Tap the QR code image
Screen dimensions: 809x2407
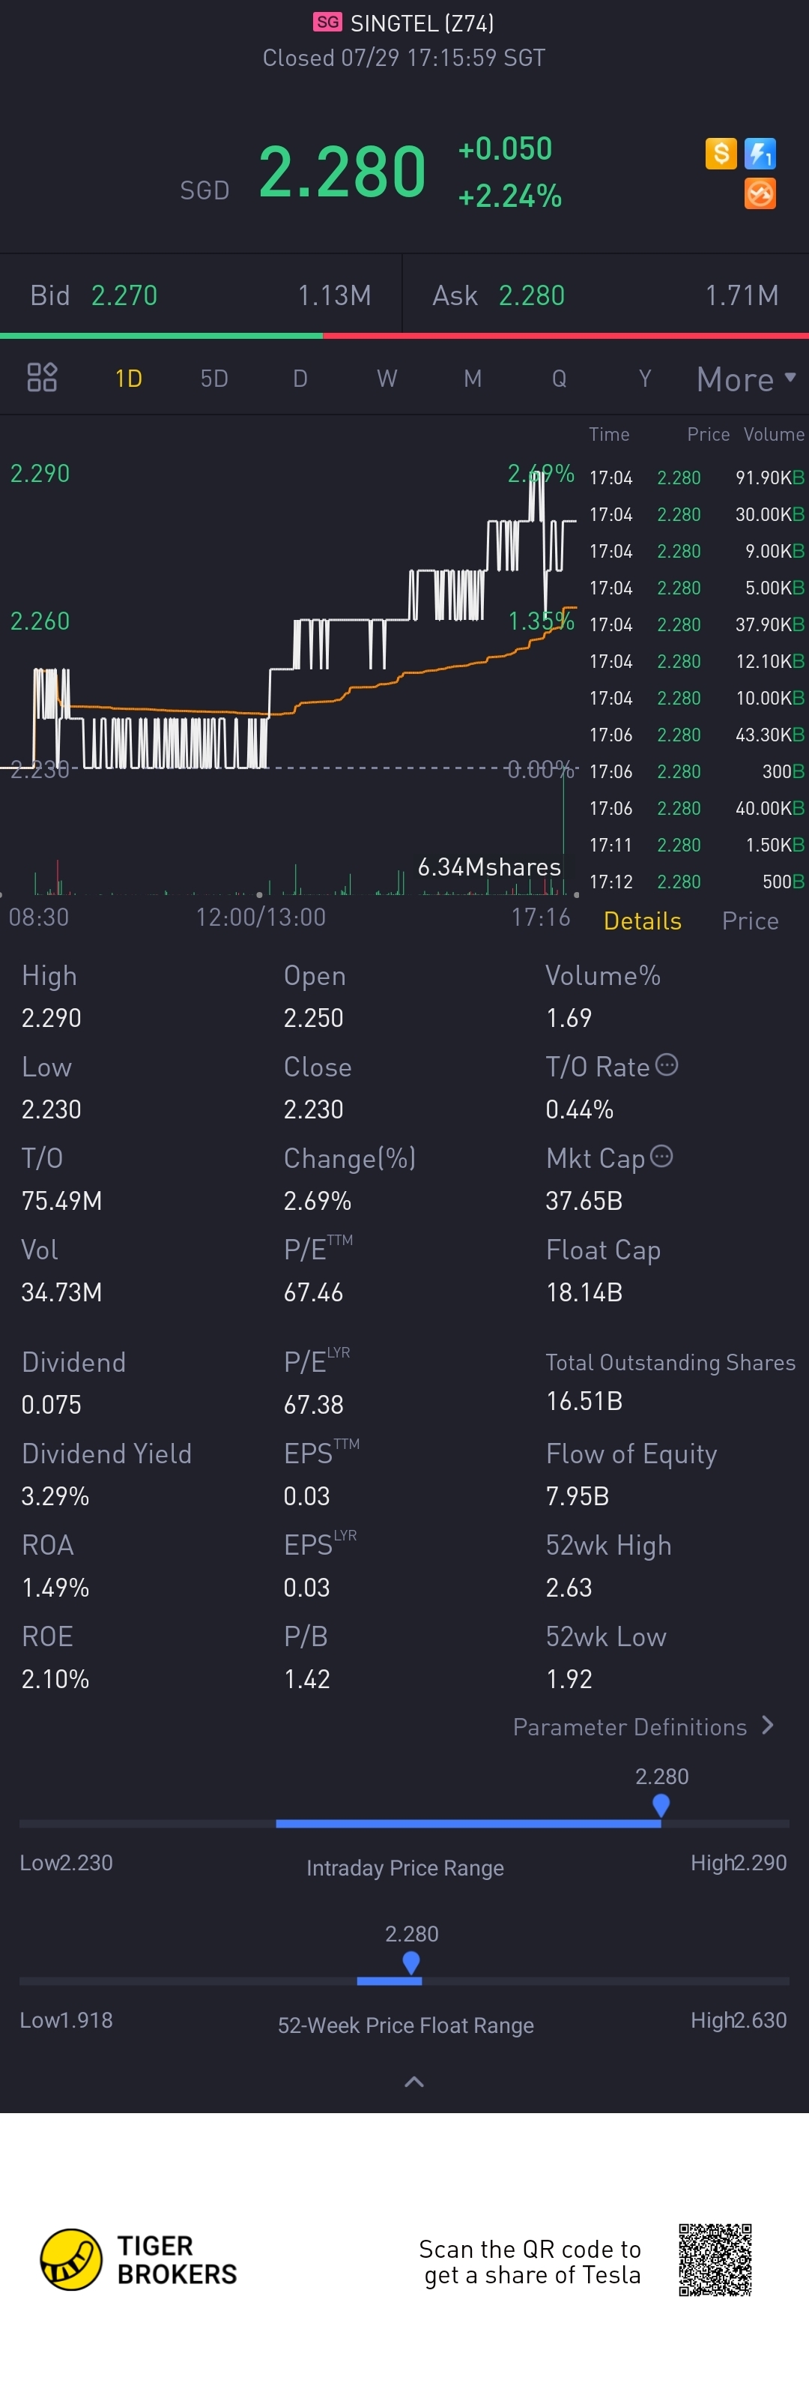tap(715, 2259)
